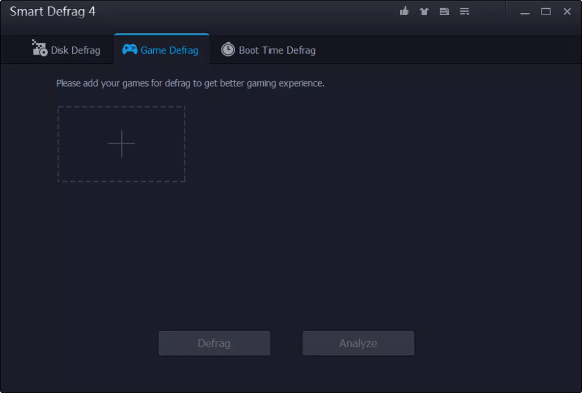The width and height of the screenshot is (582, 393).
Task: Click the blue gamepad icon
Action: (x=130, y=49)
